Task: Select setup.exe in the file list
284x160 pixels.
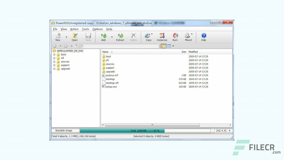Action: tap(111, 87)
